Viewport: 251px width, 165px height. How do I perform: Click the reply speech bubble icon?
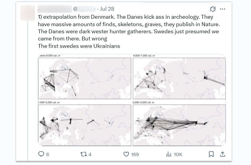(x=41, y=154)
